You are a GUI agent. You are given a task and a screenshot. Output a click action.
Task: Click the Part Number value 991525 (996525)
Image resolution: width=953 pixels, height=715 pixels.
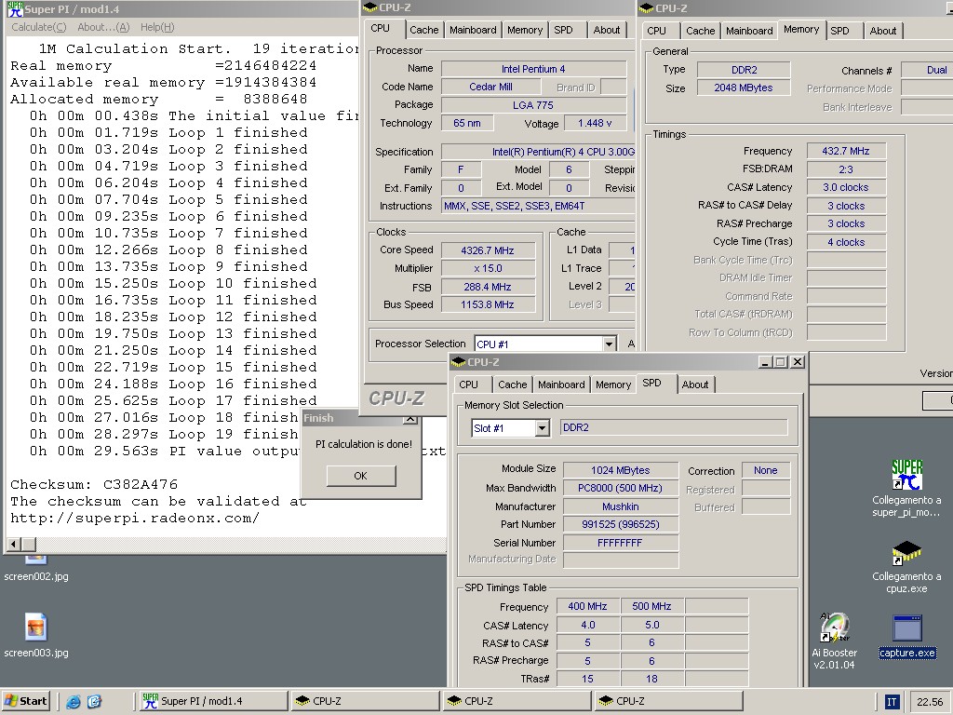(x=620, y=524)
